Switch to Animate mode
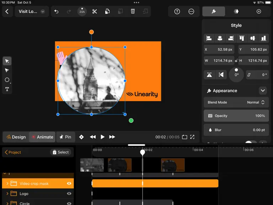Screen dimensions: 273x205 [x=42, y=137]
